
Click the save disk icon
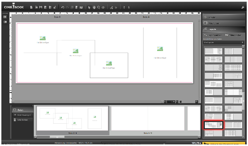click(41, 7)
